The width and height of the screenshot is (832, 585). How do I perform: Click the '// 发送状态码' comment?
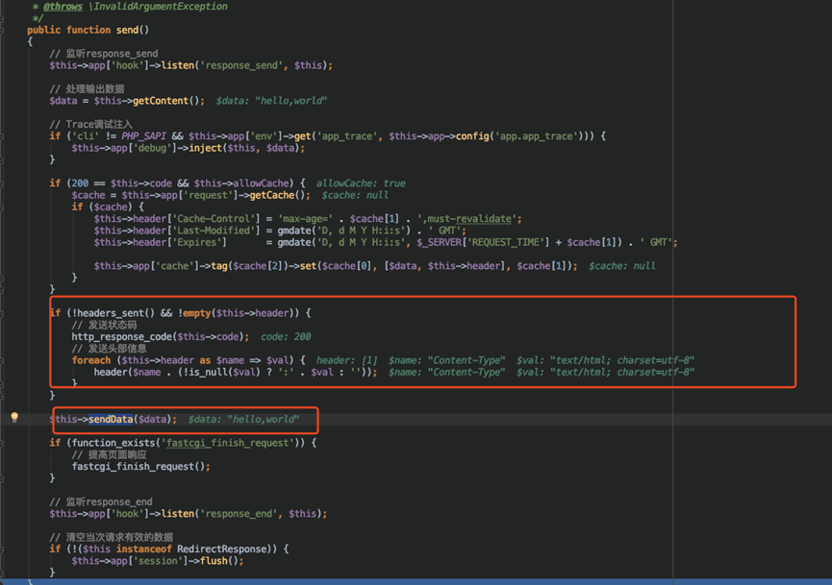104,325
